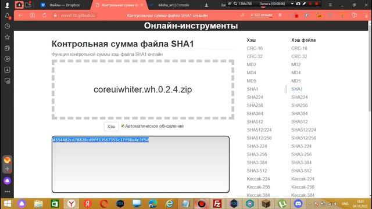Screen dimensions: 372x209
Task: Open the browser downloads arrow in the tab bar
Action: point(206,5)
